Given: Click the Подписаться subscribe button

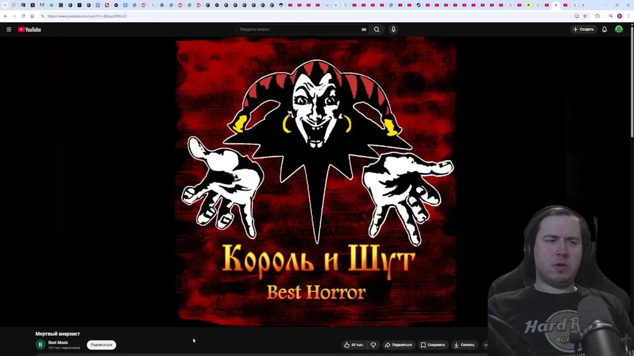Looking at the screenshot, I should (x=102, y=345).
